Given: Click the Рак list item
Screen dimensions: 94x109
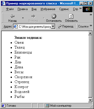Looking at the screenshot, I should click(18, 57).
